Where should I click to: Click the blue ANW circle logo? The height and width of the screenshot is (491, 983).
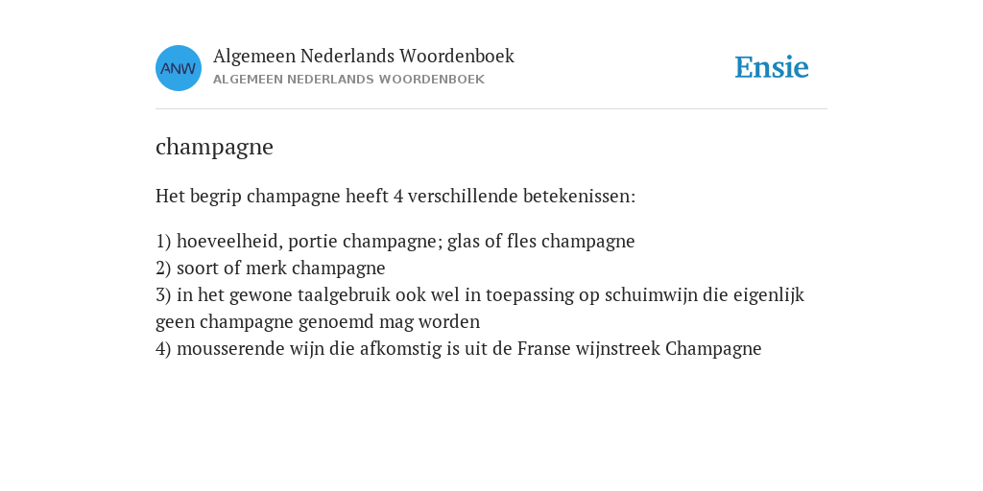179,68
